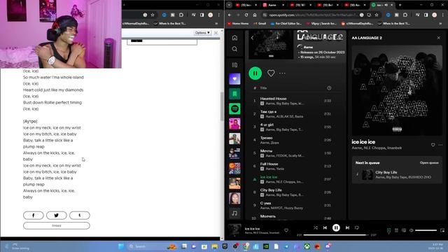This screenshot has height=252, width=448.
Task: Open the music note tile in Spotify sidebar
Action: point(234,213)
